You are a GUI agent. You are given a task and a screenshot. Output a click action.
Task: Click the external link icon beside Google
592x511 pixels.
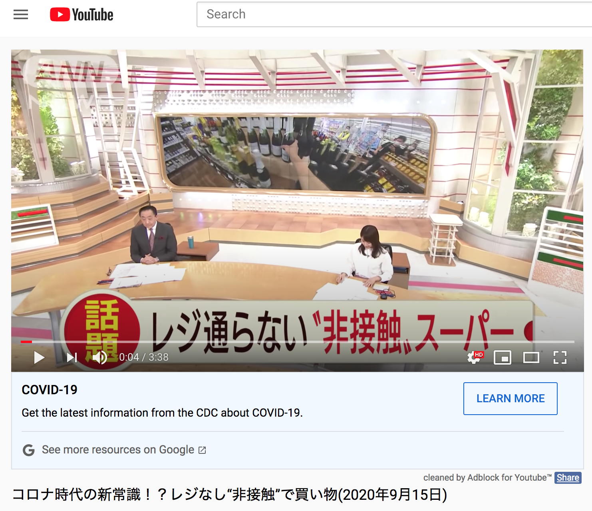click(x=203, y=450)
